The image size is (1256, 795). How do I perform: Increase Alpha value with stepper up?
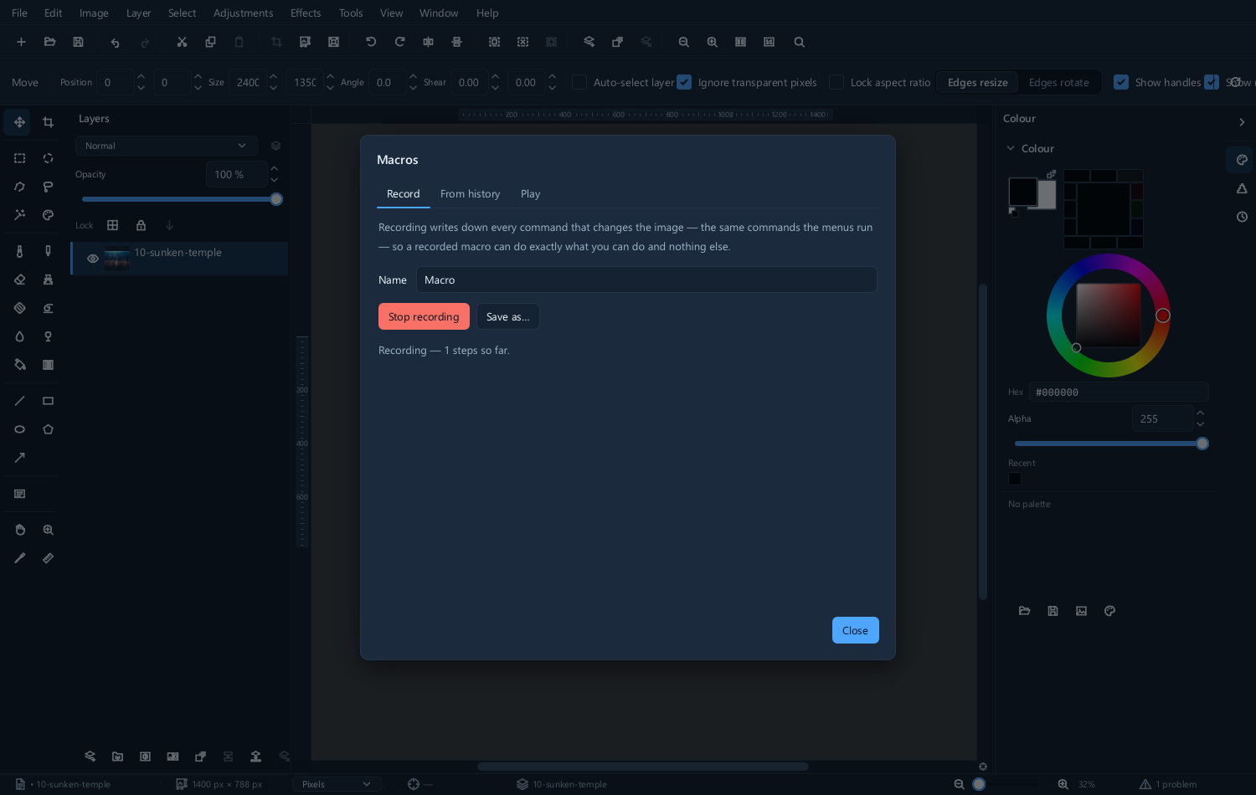point(1201,413)
